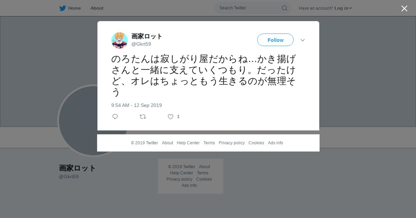
Task: Click the search magnifier icon
Action: tap(284, 8)
